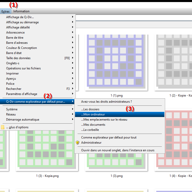Select Démarrage automatique entry
Image resolution: width=192 pixels, height=192 pixels.
[x=38, y=120]
